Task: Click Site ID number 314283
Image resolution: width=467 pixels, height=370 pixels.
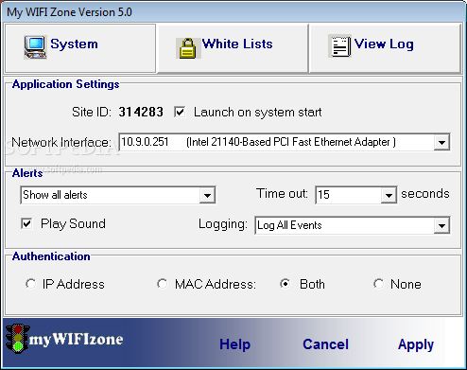Action: pos(141,112)
